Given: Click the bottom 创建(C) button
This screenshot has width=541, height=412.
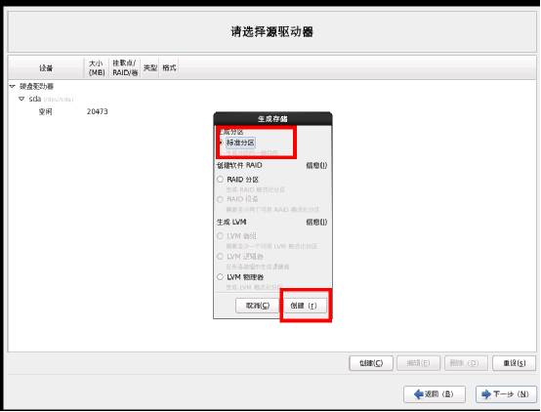Looking at the screenshot, I should point(371,363).
